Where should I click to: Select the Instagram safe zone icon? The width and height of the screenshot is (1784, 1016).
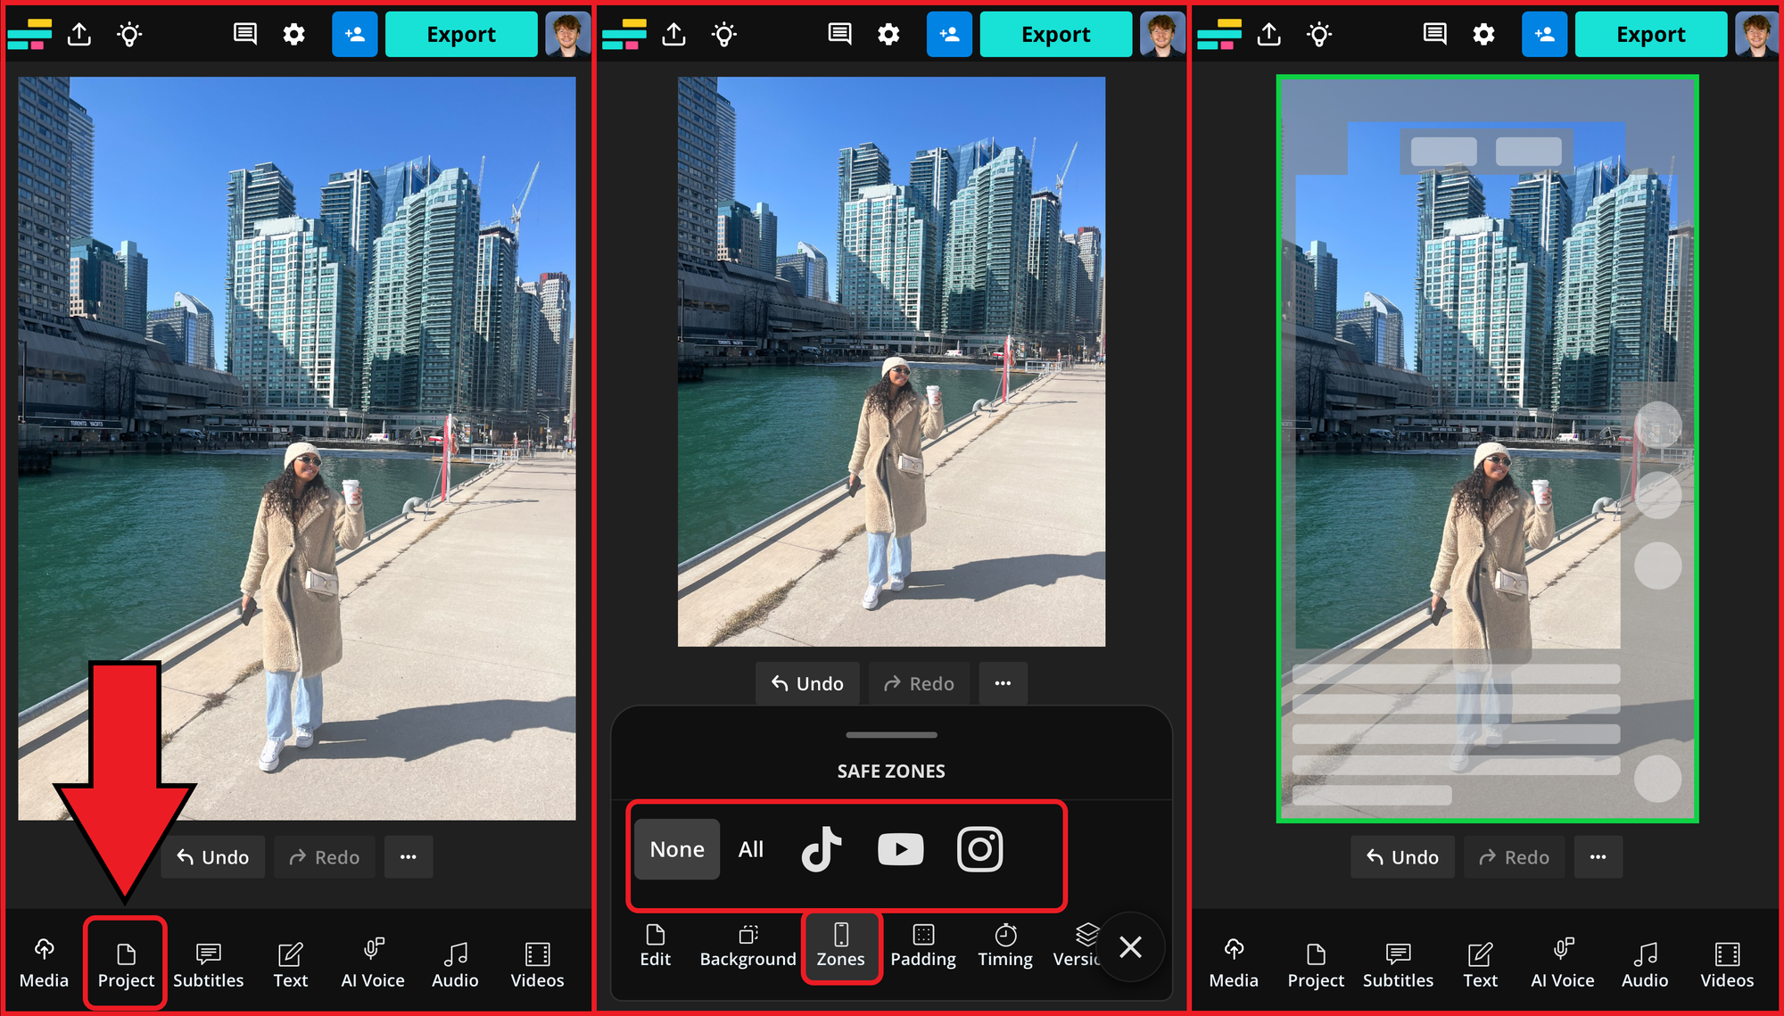(x=979, y=849)
